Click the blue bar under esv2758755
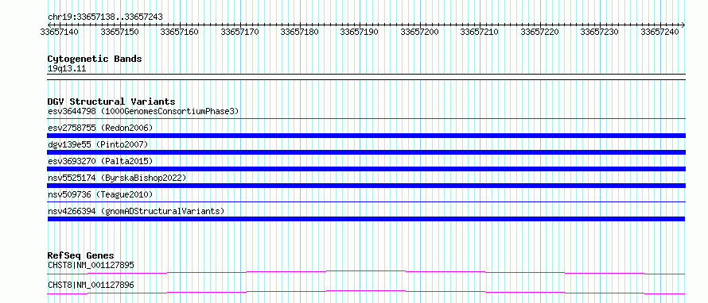708x303 pixels. click(366, 136)
